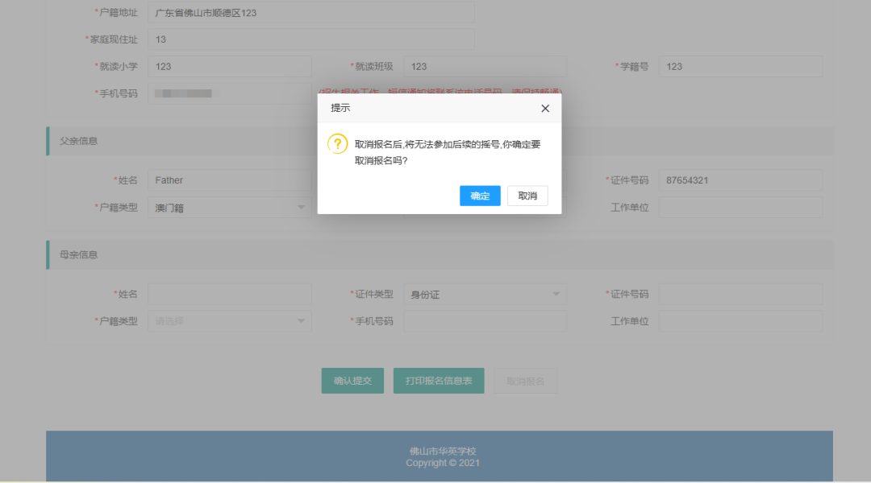This screenshot has width=871, height=483.
Task: Click the father's 姓名 field containing Father
Action: tap(229, 180)
